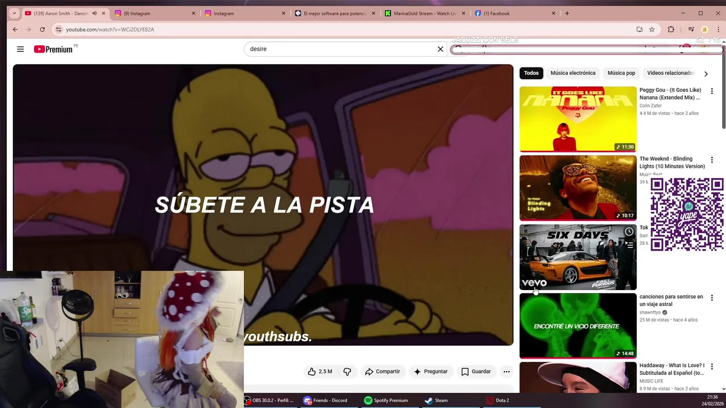Image resolution: width=726 pixels, height=408 pixels.
Task: Select the Música electrónica chip
Action: tap(573, 73)
